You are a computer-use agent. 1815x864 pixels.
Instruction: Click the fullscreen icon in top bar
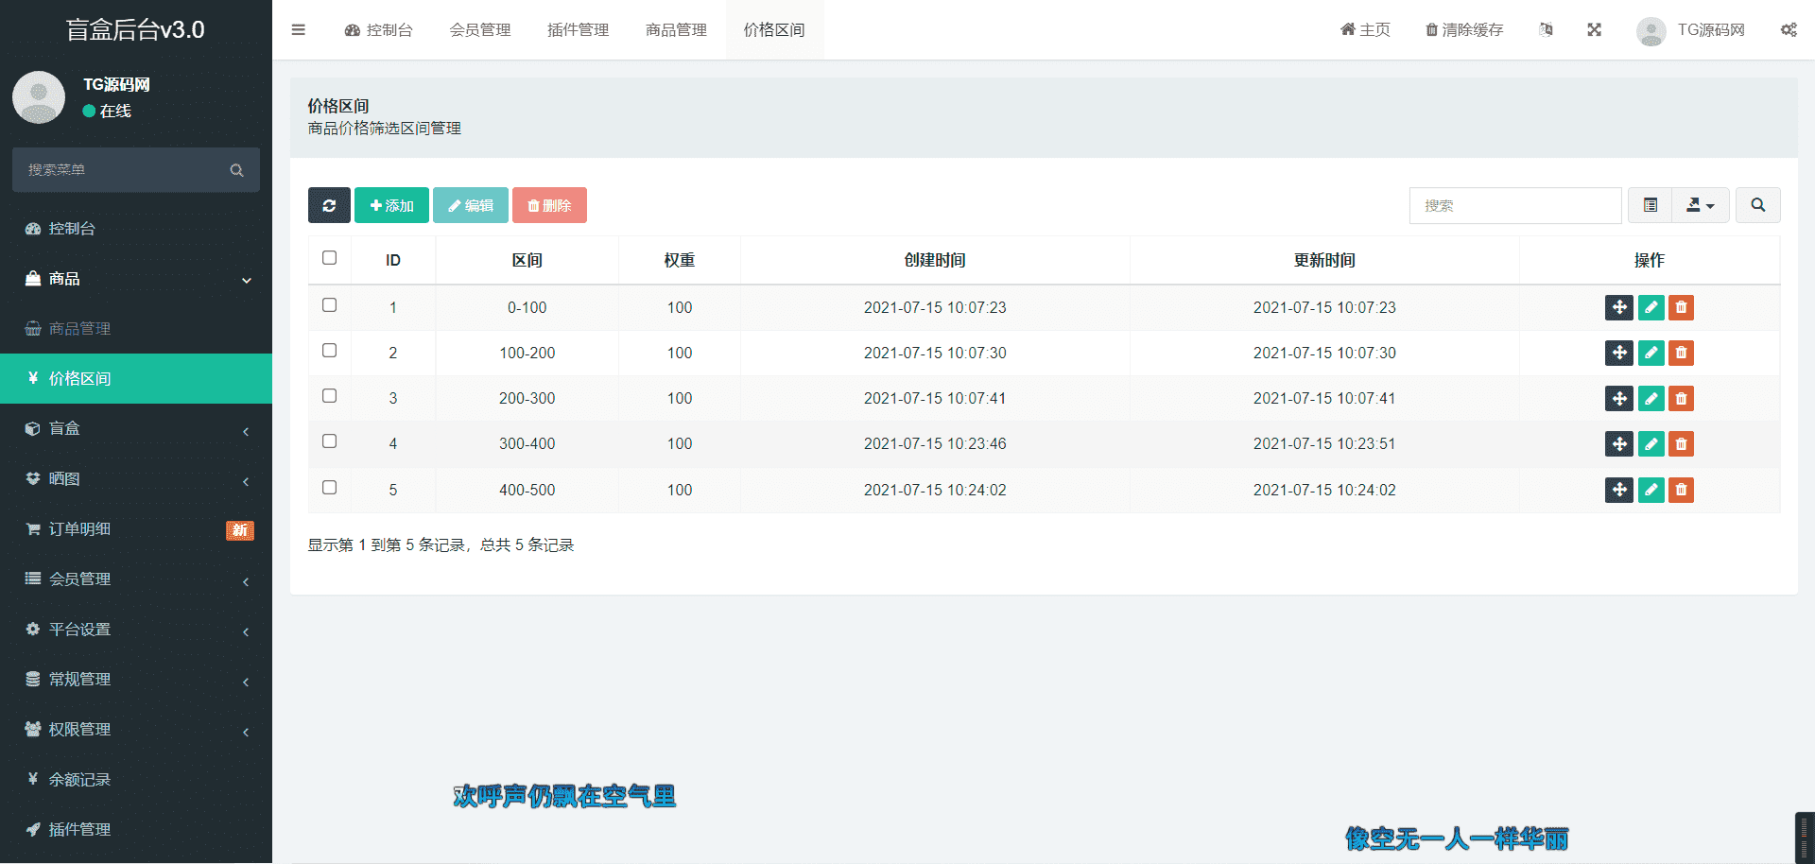(1594, 30)
